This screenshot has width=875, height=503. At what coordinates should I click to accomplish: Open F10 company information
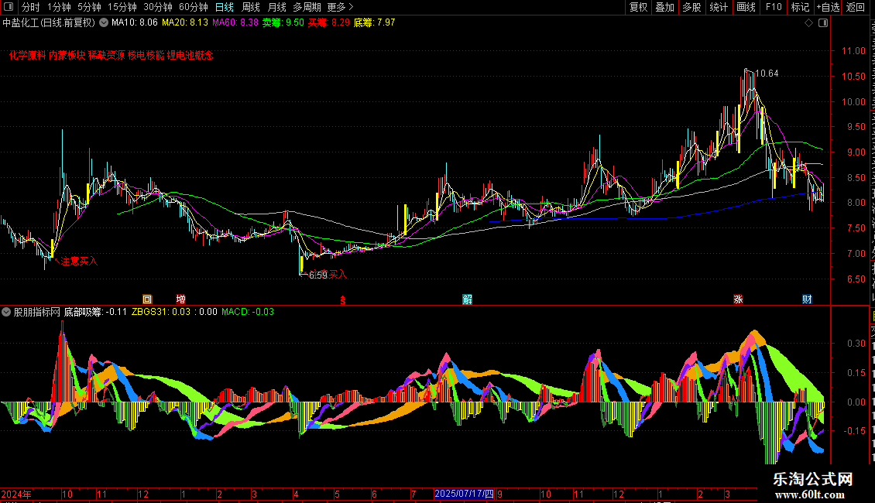coord(774,7)
